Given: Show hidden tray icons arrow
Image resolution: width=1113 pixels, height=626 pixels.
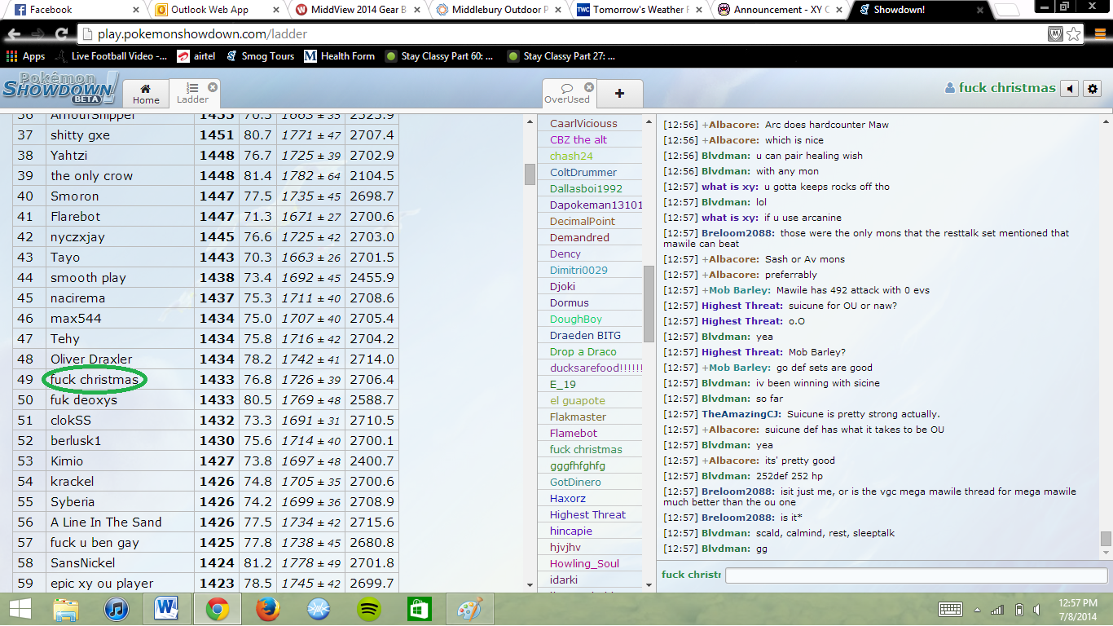Looking at the screenshot, I should click(x=977, y=610).
